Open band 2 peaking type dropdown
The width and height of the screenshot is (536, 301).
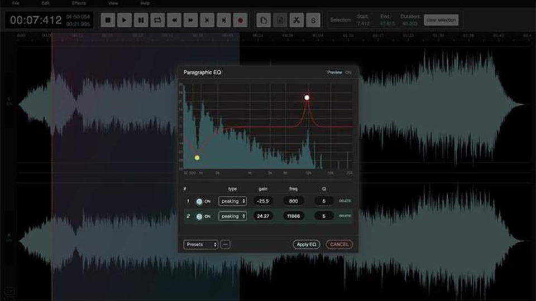click(x=232, y=216)
